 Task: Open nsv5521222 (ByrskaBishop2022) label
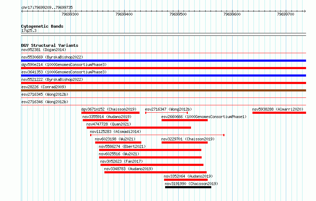(52, 79)
